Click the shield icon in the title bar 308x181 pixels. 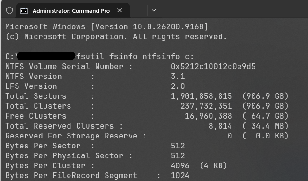click(9, 10)
